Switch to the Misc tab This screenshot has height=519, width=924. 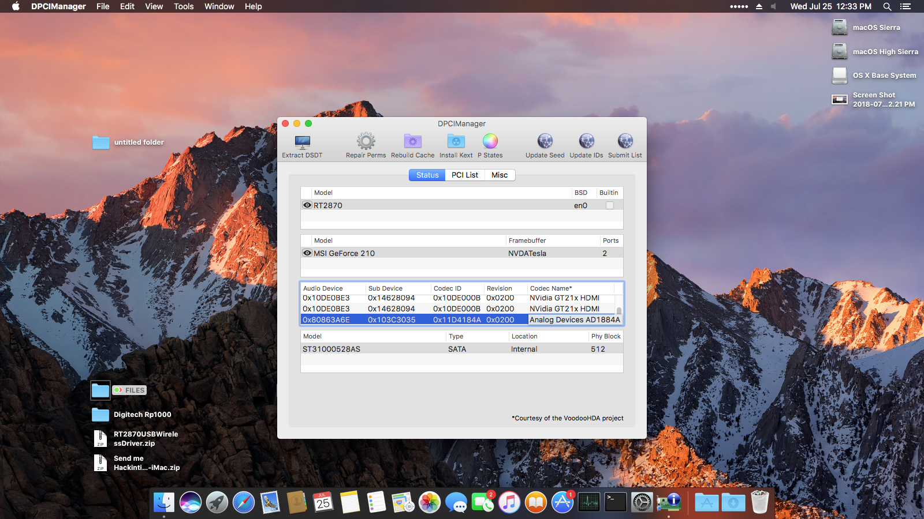(x=500, y=175)
